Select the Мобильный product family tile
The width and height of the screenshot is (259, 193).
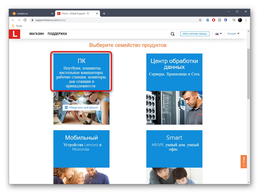[81, 149]
